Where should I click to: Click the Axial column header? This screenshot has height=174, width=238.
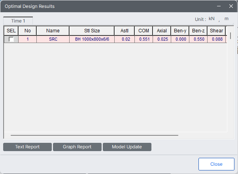click(x=162, y=31)
